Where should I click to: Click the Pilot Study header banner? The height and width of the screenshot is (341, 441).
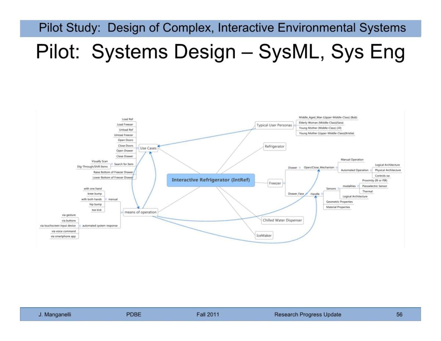pos(220,28)
